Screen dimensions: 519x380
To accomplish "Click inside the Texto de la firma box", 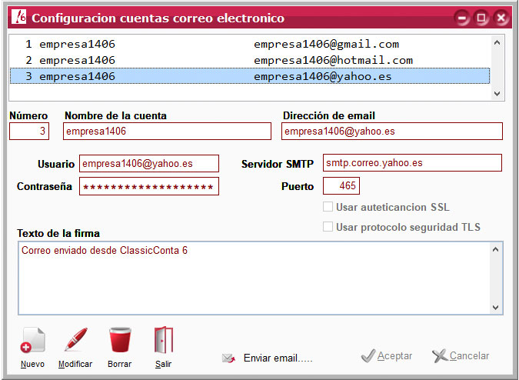I will pyautogui.click(x=254, y=278).
